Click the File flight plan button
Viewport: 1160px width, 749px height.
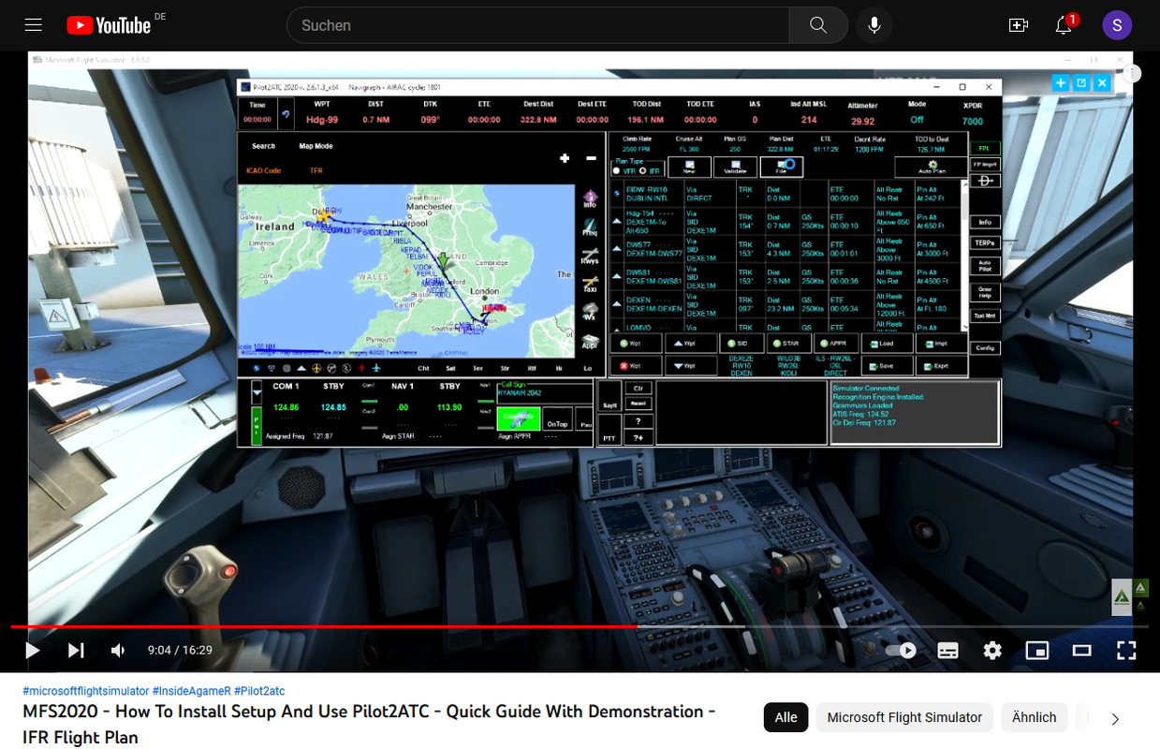782,167
